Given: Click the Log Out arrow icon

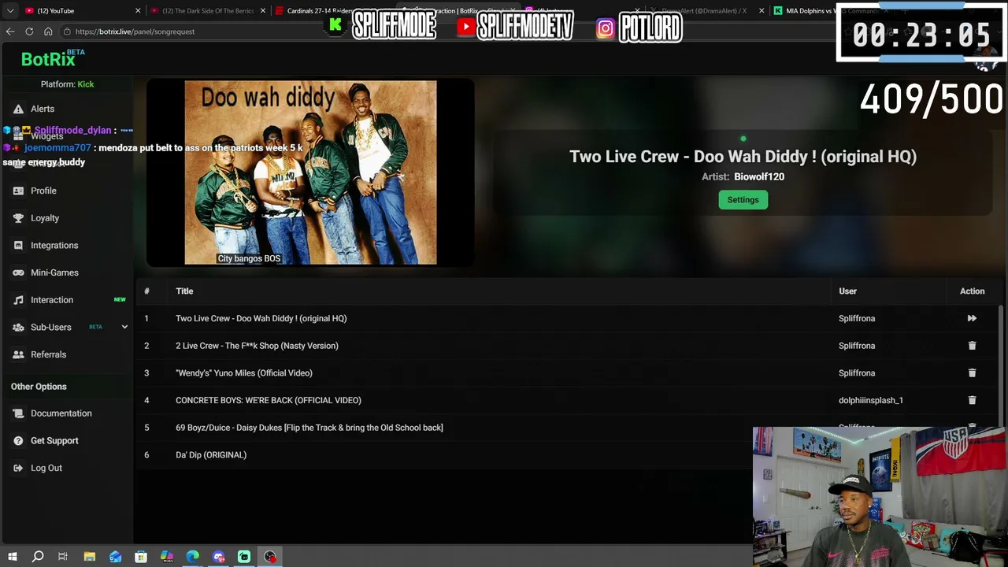Looking at the screenshot, I should (18, 468).
